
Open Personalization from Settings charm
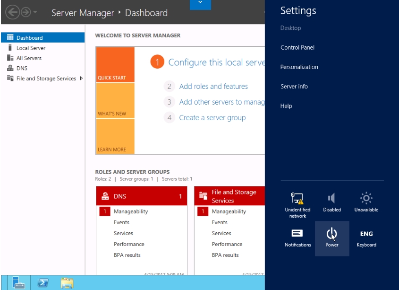coord(299,67)
